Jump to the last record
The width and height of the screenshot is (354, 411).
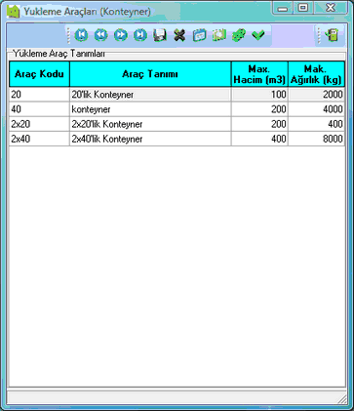[140, 35]
